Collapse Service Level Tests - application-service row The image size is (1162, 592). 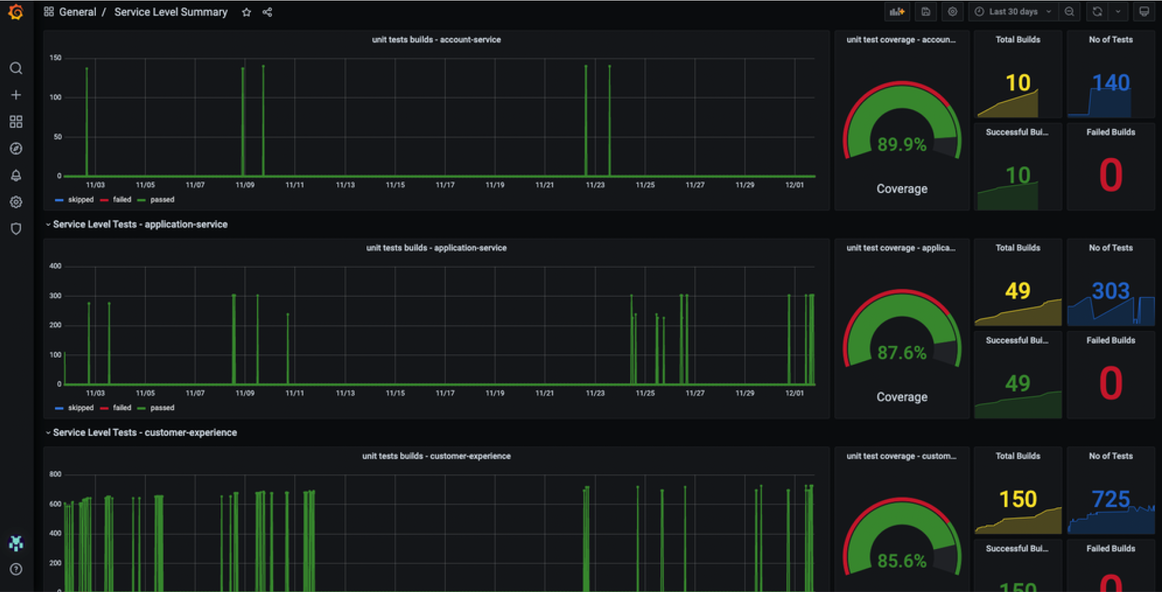click(x=136, y=224)
